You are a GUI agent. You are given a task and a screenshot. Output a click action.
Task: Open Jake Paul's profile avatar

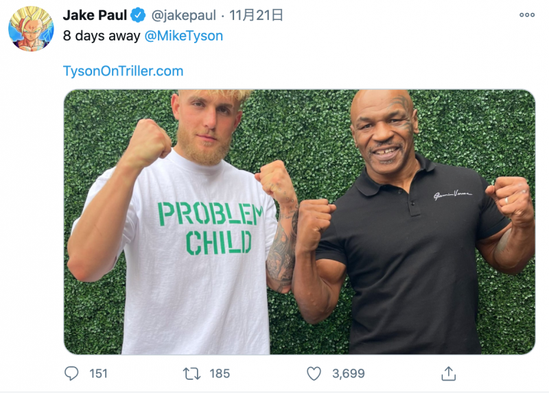coord(31,28)
